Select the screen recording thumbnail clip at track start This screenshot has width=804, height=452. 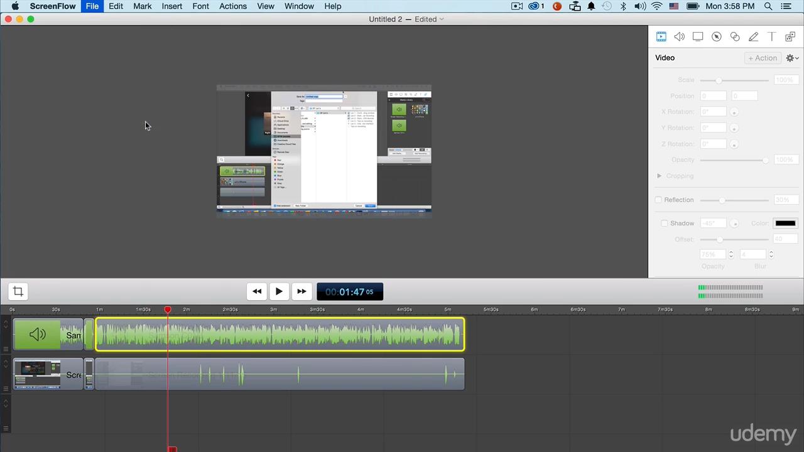(x=48, y=374)
